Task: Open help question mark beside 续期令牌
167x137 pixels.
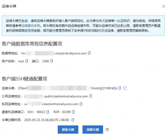Action: tap(107, 130)
